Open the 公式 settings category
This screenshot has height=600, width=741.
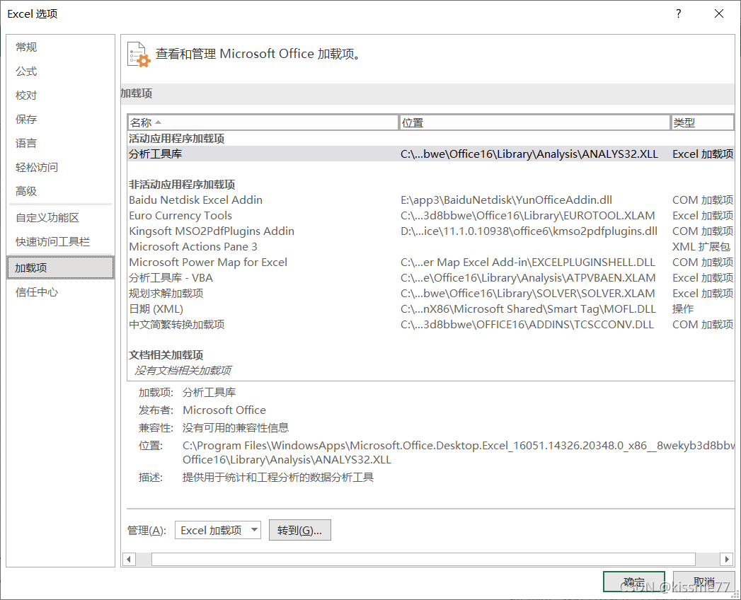coord(60,71)
